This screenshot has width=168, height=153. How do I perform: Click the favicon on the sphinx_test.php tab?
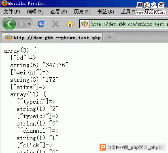9,38
